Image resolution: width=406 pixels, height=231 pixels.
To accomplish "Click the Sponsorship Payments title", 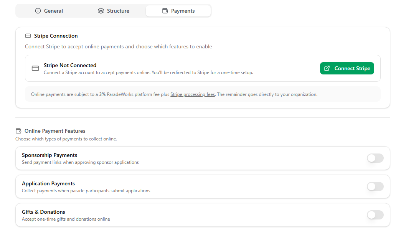I will tap(50, 155).
